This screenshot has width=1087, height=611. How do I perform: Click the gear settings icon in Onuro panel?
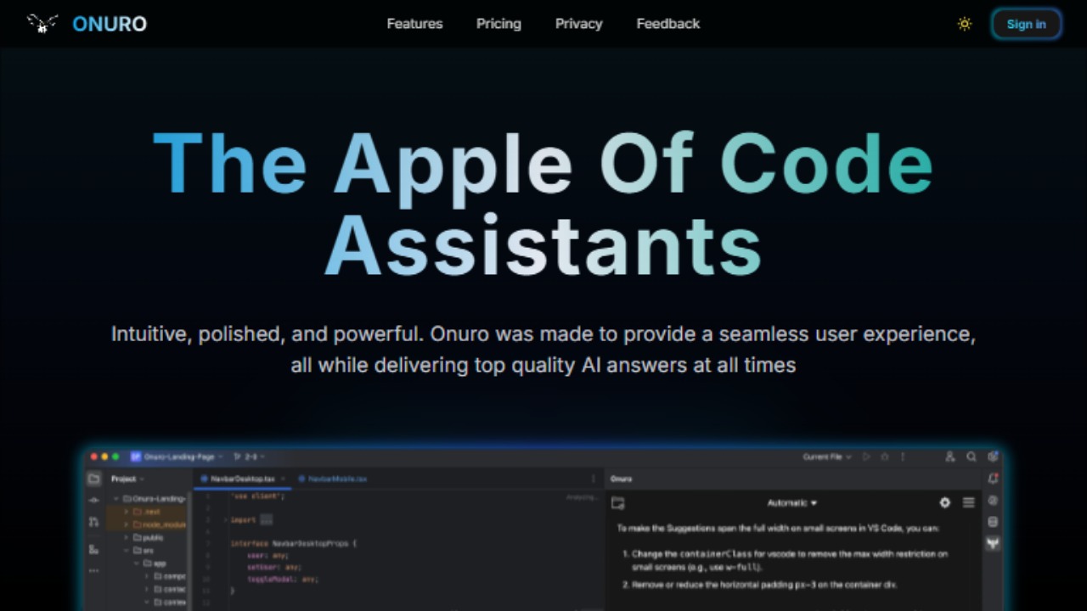click(944, 502)
